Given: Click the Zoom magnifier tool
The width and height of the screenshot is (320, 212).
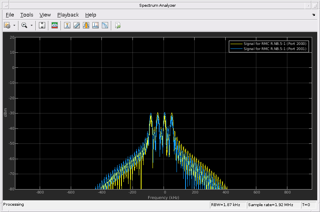Looking at the screenshot, I should (x=24, y=25).
